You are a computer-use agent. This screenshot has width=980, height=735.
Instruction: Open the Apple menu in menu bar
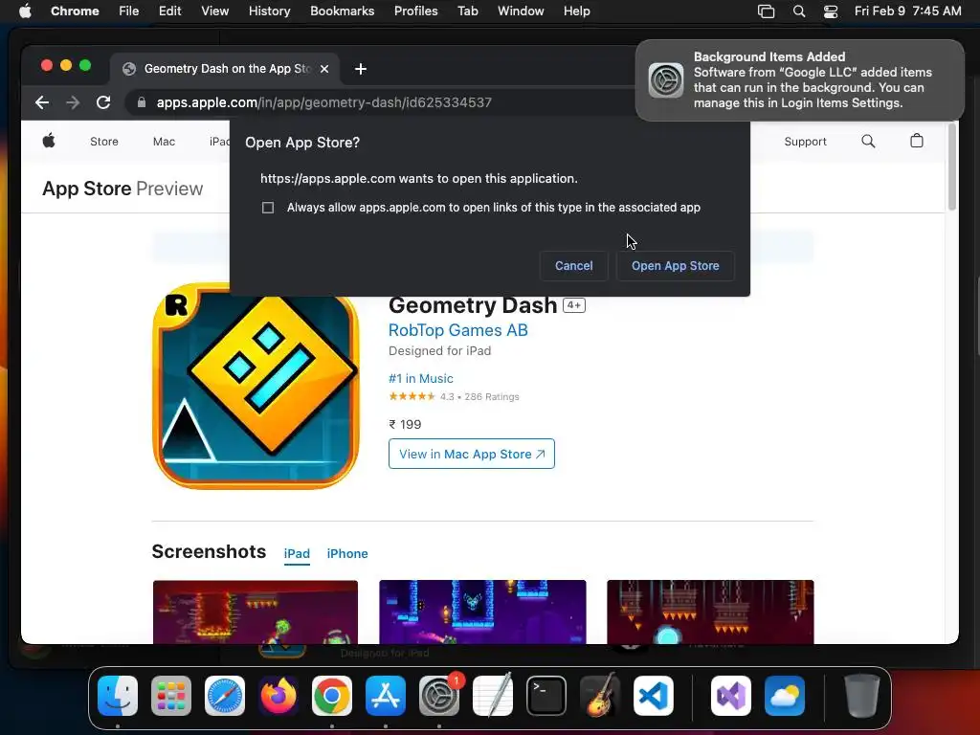point(25,11)
